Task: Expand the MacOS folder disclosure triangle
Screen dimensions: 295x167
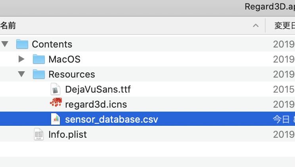Action: coord(22,59)
